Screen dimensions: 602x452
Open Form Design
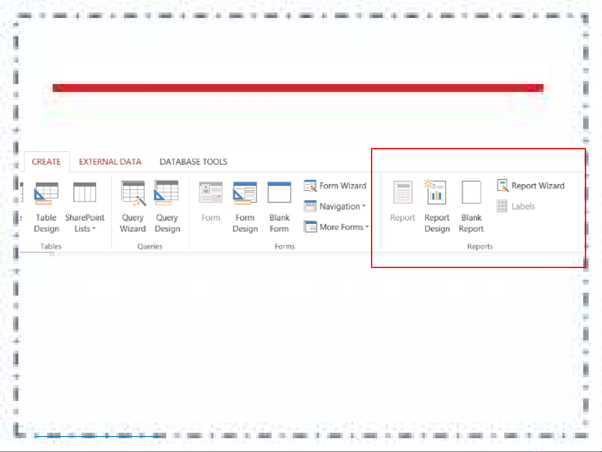click(x=245, y=207)
